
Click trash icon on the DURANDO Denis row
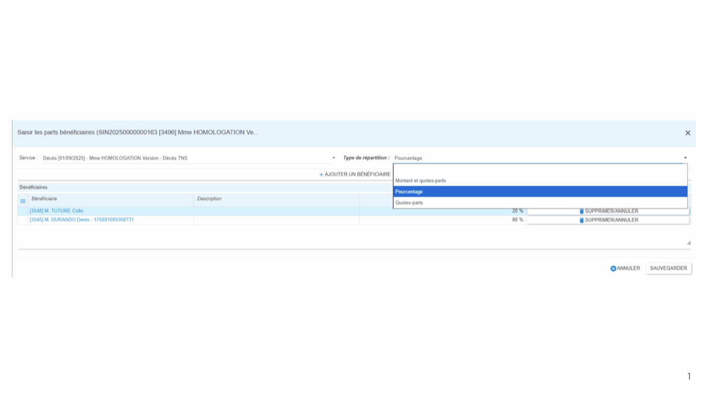click(582, 220)
